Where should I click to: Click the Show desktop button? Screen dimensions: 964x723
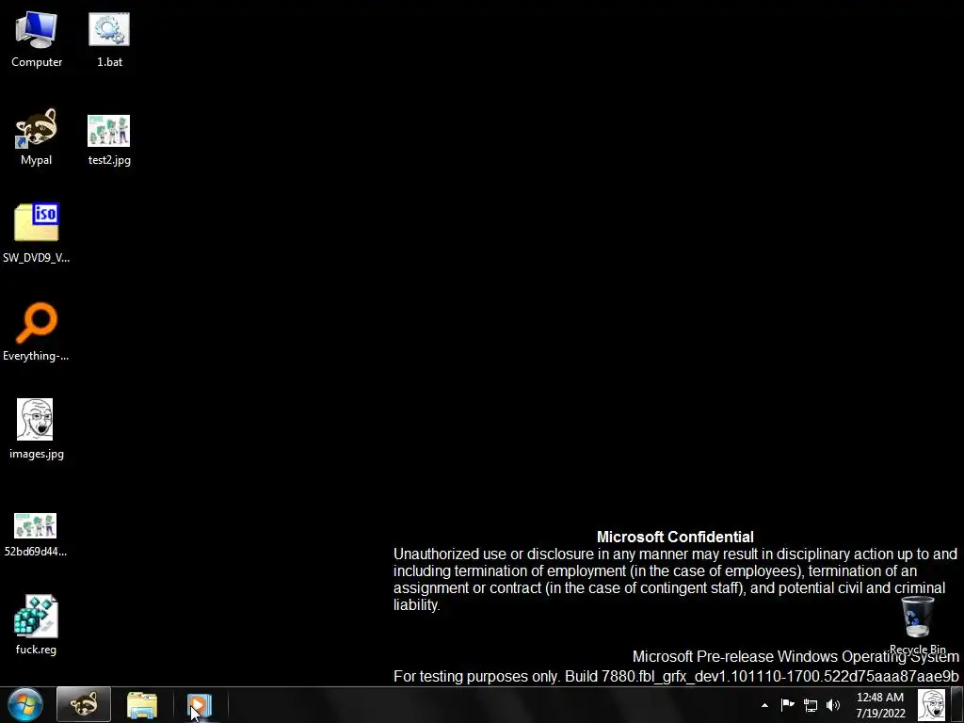click(x=956, y=705)
